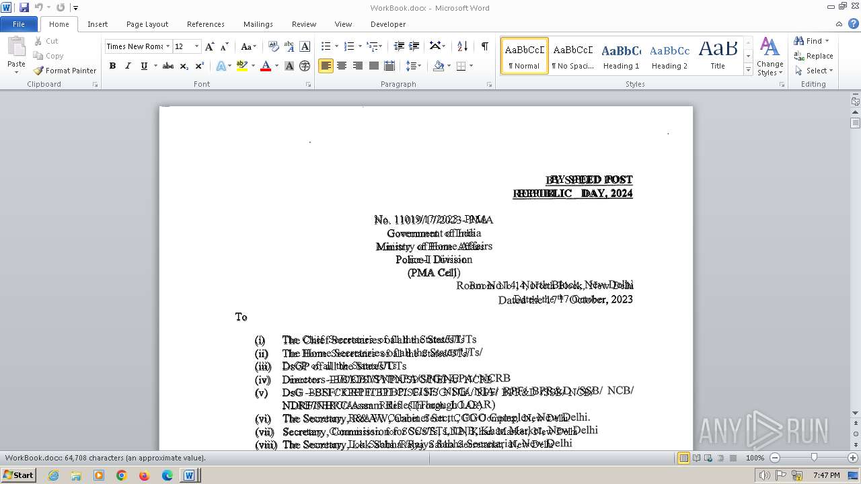Toggle Underline formatting
861x484 pixels.
point(143,66)
